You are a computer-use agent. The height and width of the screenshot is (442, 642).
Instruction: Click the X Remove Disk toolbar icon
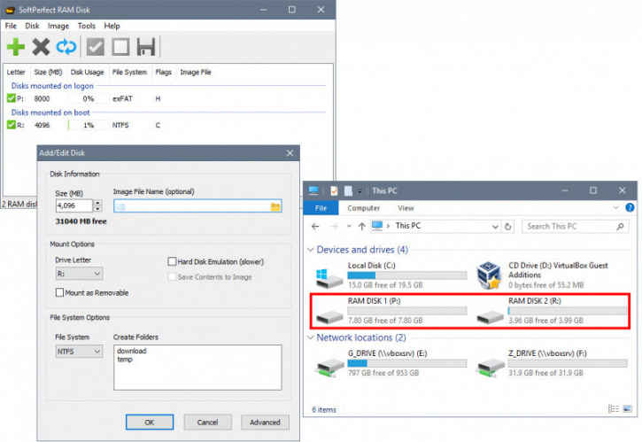click(x=41, y=46)
